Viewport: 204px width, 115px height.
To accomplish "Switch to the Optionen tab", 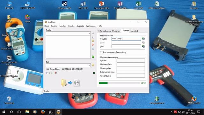I will coord(116,31).
